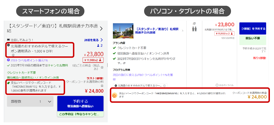The height and width of the screenshot is (125, 274).
Task: Click キャンセル無料 green text in smartphone view
Action: [58, 65]
